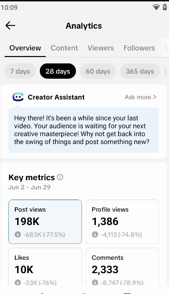Tap the Profile views decline arrow icon
This screenshot has height=294, width=169.
pyautogui.click(x=95, y=234)
